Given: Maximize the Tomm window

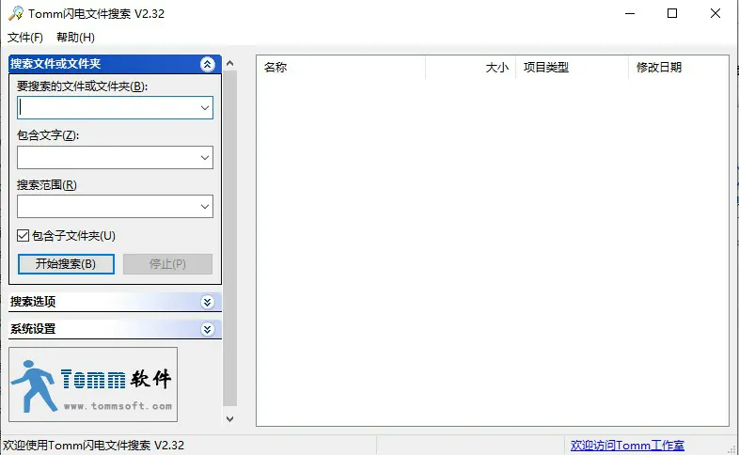Looking at the screenshot, I should click(x=672, y=13).
